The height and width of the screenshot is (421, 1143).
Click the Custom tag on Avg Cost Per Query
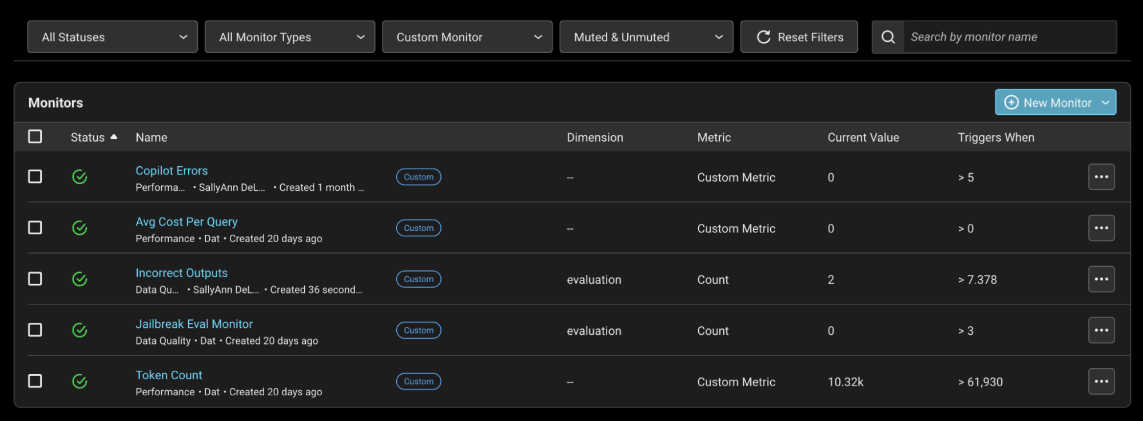(419, 228)
